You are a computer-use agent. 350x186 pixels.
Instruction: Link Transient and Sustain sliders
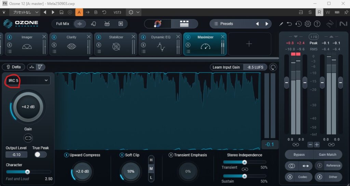point(245,169)
